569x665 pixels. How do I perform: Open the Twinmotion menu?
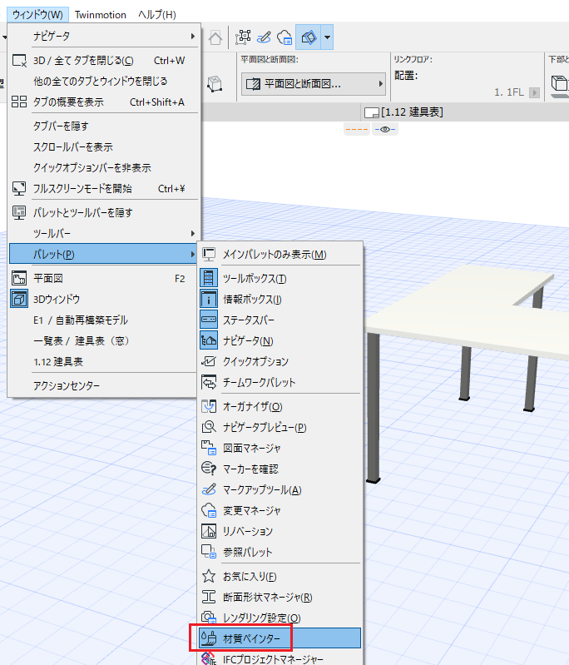click(101, 15)
